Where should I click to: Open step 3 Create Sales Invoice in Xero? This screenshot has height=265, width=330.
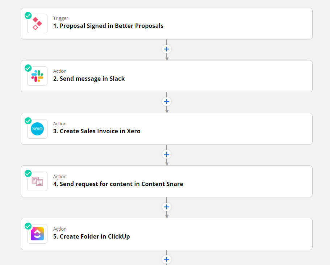[x=167, y=129]
